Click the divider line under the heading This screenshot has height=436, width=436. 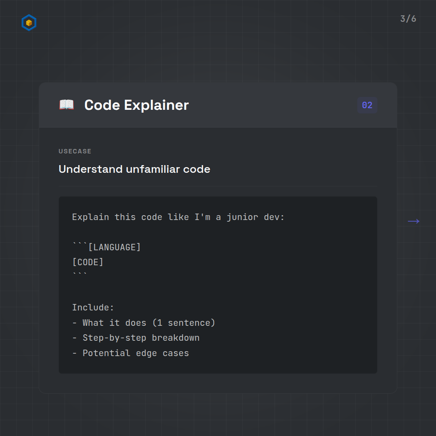coord(218,187)
